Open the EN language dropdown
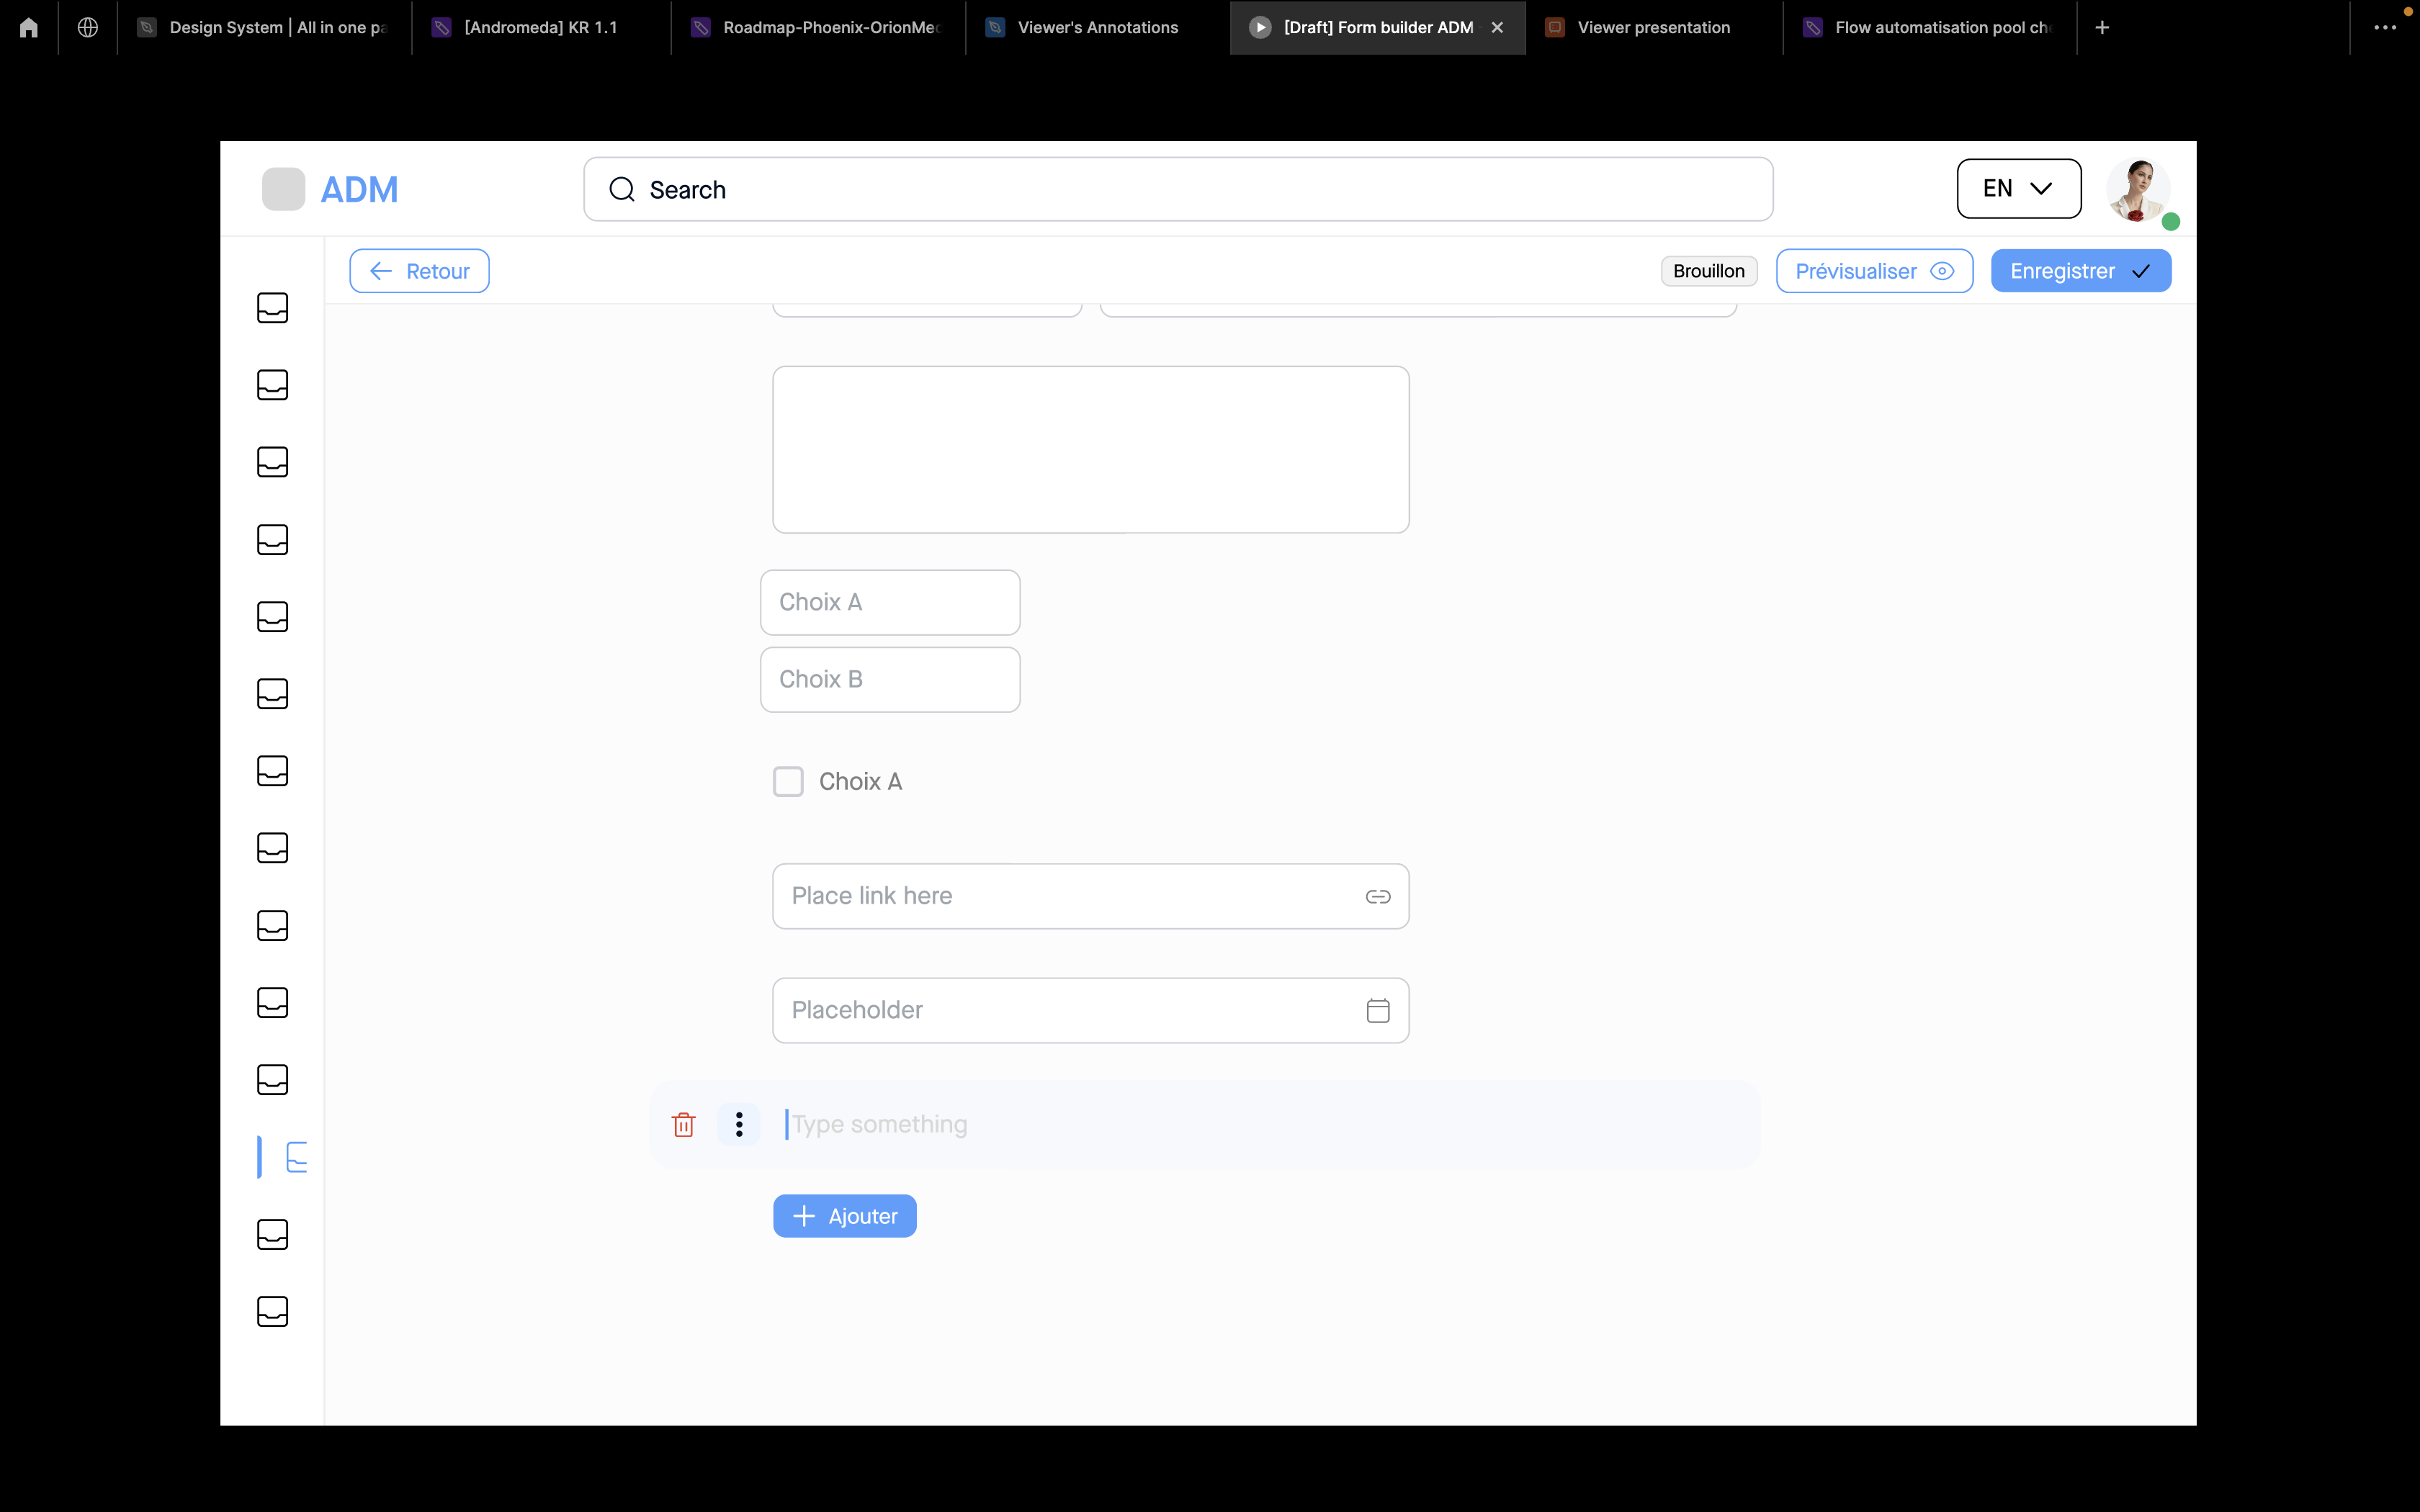This screenshot has height=1512, width=2420. (x=2018, y=188)
